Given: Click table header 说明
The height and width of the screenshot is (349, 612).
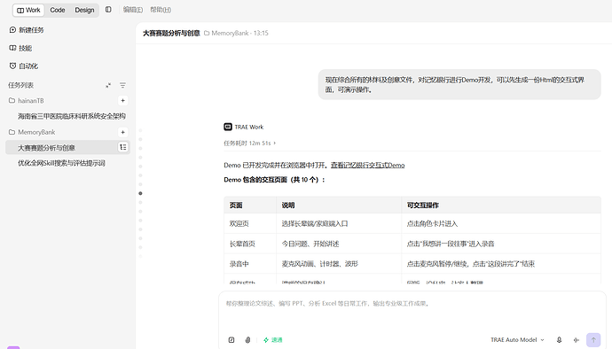Looking at the screenshot, I should pyautogui.click(x=288, y=206).
